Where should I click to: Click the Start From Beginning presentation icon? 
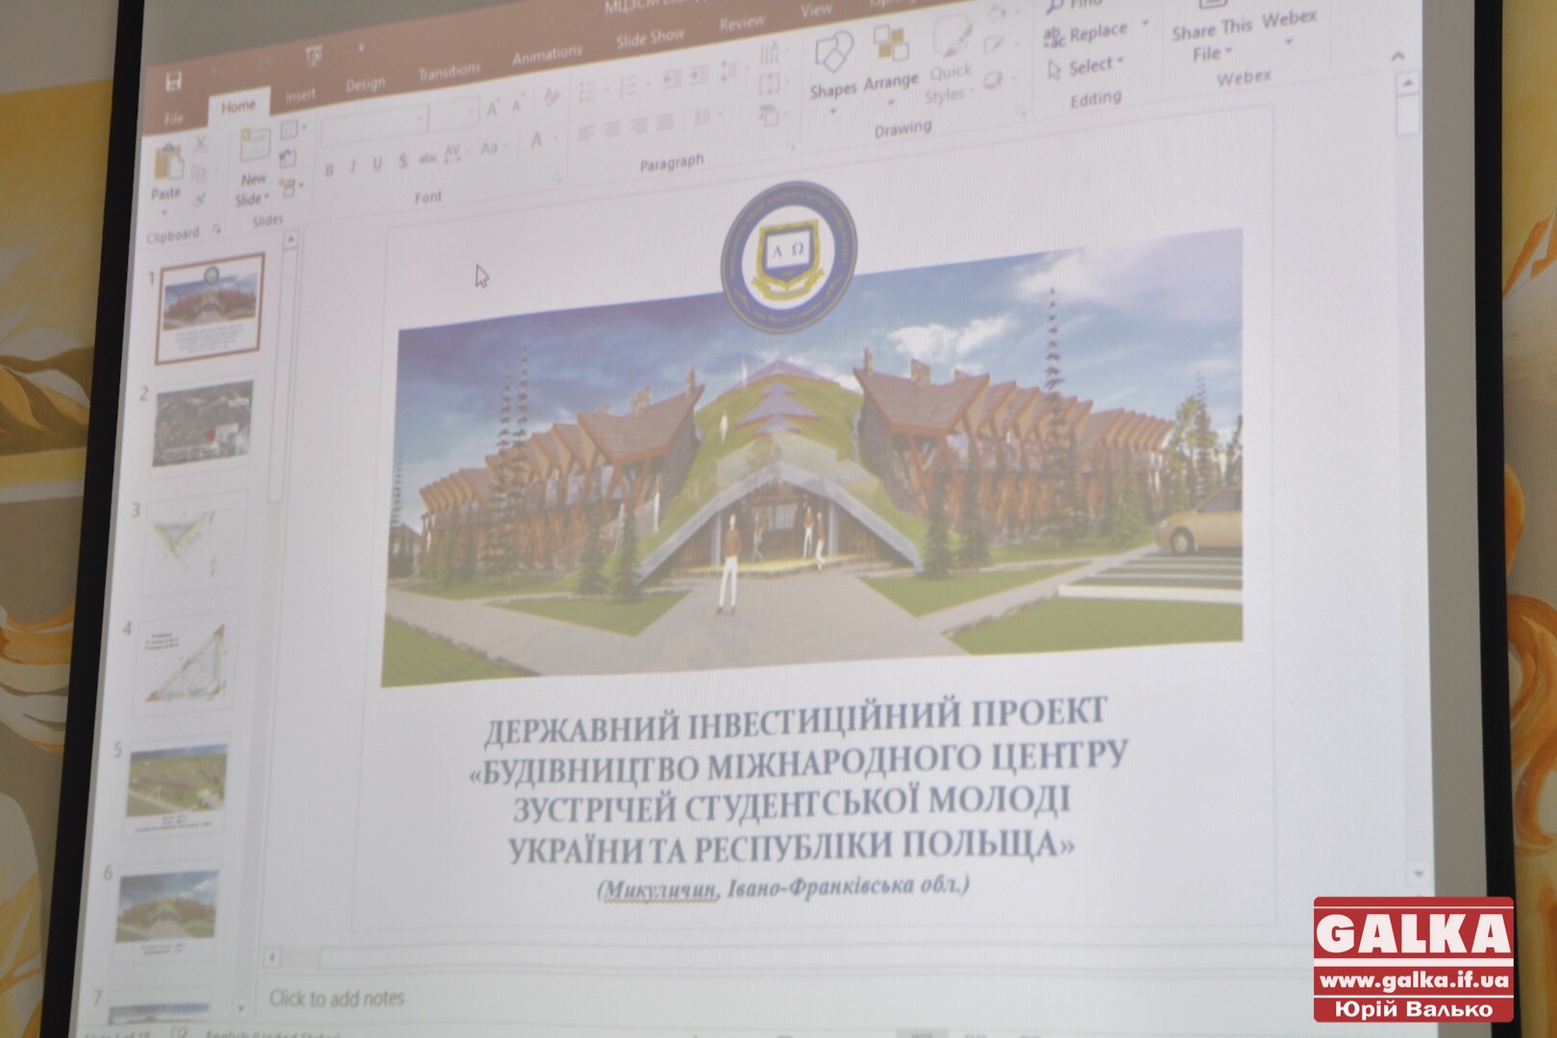(314, 58)
